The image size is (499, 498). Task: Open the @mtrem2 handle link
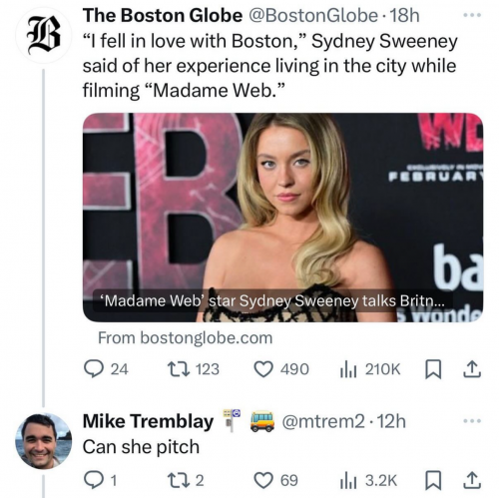323,421
